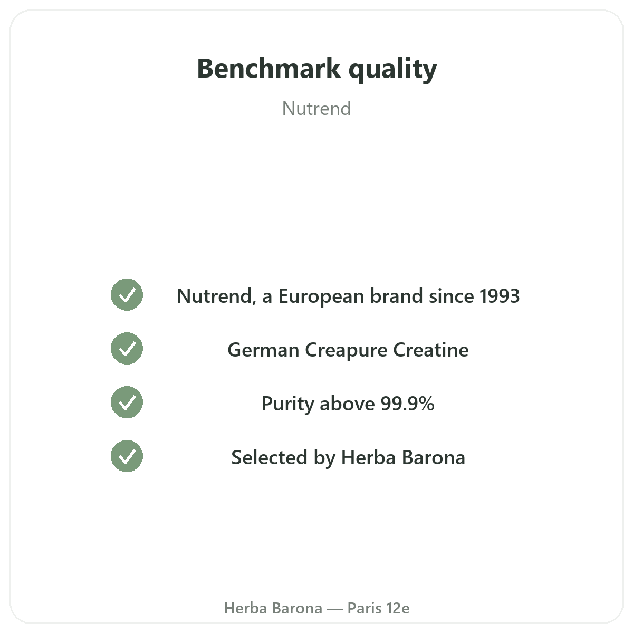Click the word 'European' in the first bullet
The image size is (633, 633).
click(x=321, y=297)
